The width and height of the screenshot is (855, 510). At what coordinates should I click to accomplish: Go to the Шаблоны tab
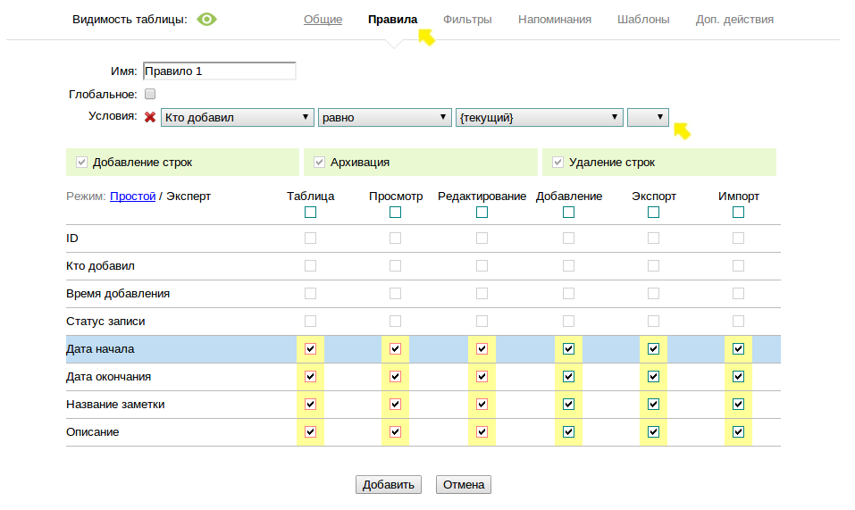(x=643, y=19)
